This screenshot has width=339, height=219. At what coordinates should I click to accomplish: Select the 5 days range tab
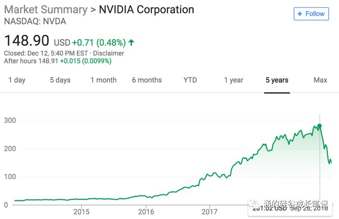60,80
